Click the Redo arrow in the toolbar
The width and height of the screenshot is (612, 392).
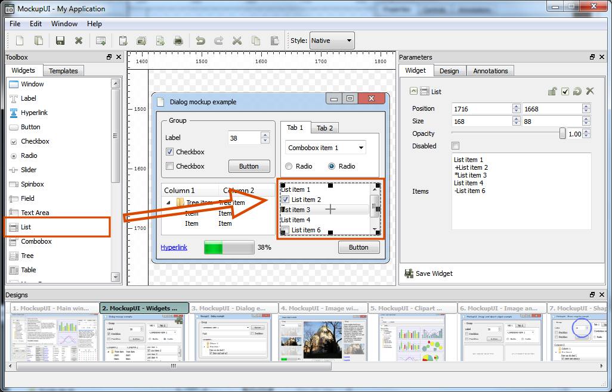(x=218, y=41)
